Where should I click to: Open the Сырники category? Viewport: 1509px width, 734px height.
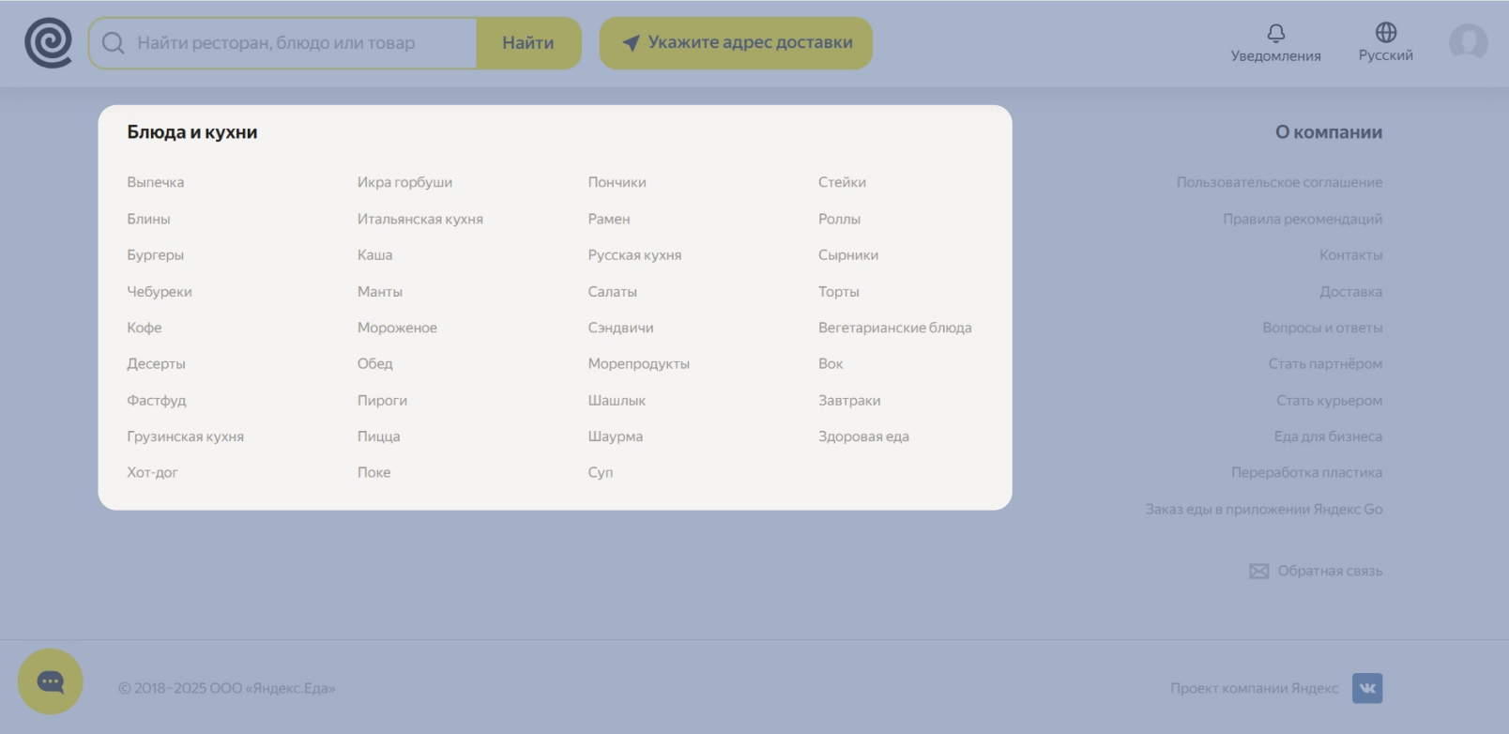pyautogui.click(x=848, y=255)
